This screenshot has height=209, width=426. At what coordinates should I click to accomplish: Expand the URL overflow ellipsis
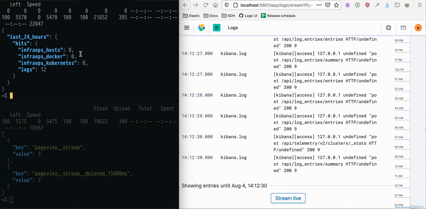click(319, 5)
